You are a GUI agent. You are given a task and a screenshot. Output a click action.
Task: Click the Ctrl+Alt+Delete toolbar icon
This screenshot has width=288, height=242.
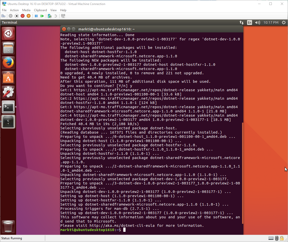pyautogui.click(x=3, y=16)
